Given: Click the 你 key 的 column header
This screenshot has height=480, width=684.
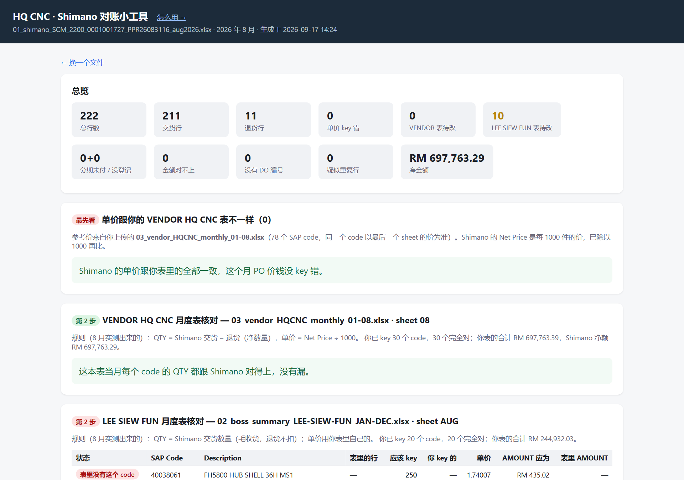Looking at the screenshot, I should [442, 458].
